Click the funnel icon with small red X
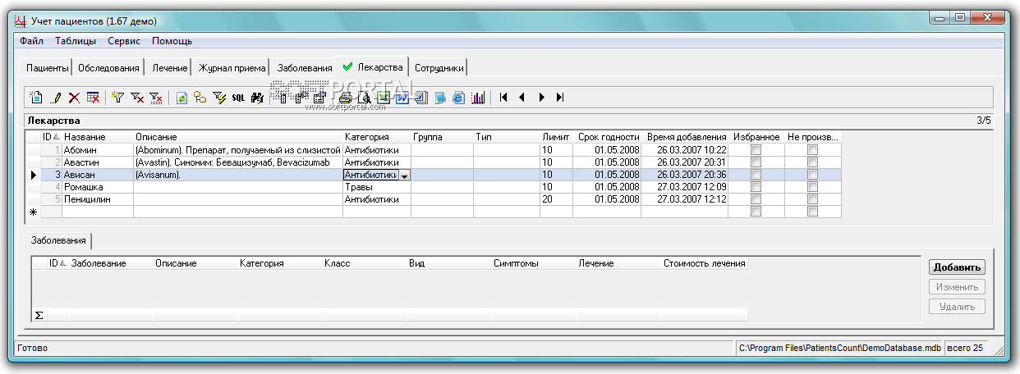The width and height of the screenshot is (1020, 374). coord(137,98)
